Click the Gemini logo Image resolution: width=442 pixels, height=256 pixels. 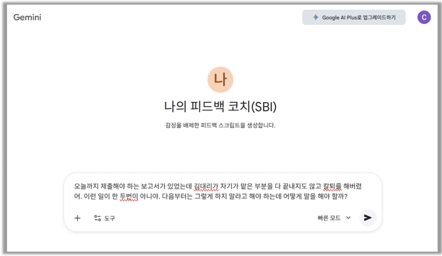[x=27, y=17]
